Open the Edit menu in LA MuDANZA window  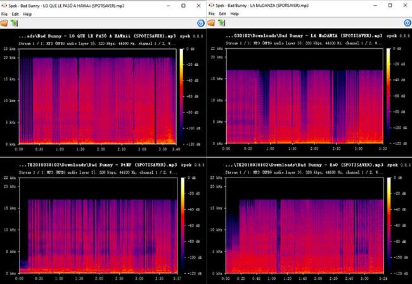222,14
